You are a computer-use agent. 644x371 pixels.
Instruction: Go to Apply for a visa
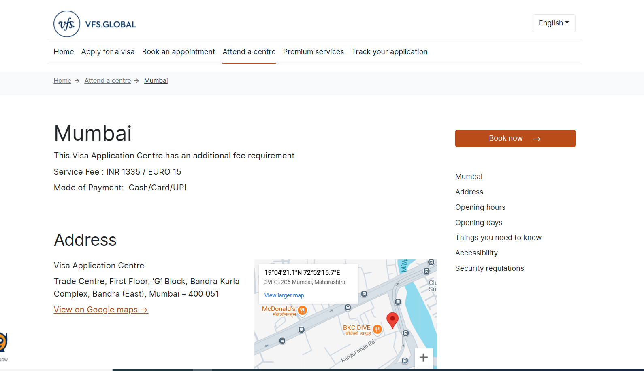(108, 52)
